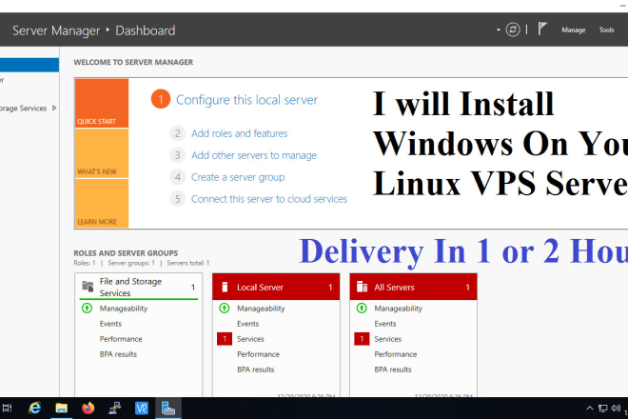Viewport: 628px width, 419px height.
Task: Open Events in All Servers tile
Action: [385, 324]
